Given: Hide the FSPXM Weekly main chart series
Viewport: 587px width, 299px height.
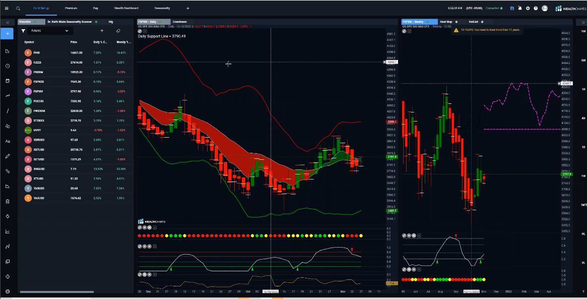Looking at the screenshot, I should [404, 31].
